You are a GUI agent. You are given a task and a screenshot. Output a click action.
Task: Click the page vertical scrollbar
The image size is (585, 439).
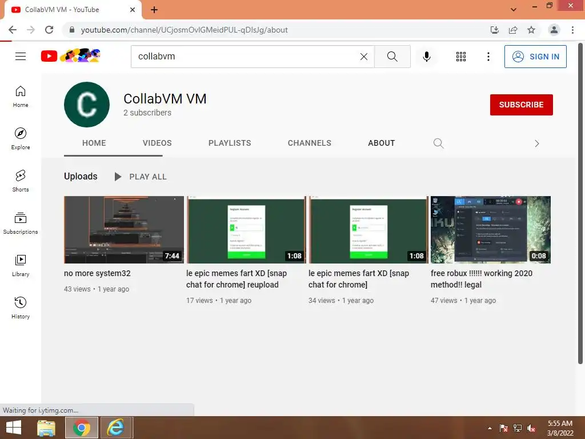click(x=580, y=203)
